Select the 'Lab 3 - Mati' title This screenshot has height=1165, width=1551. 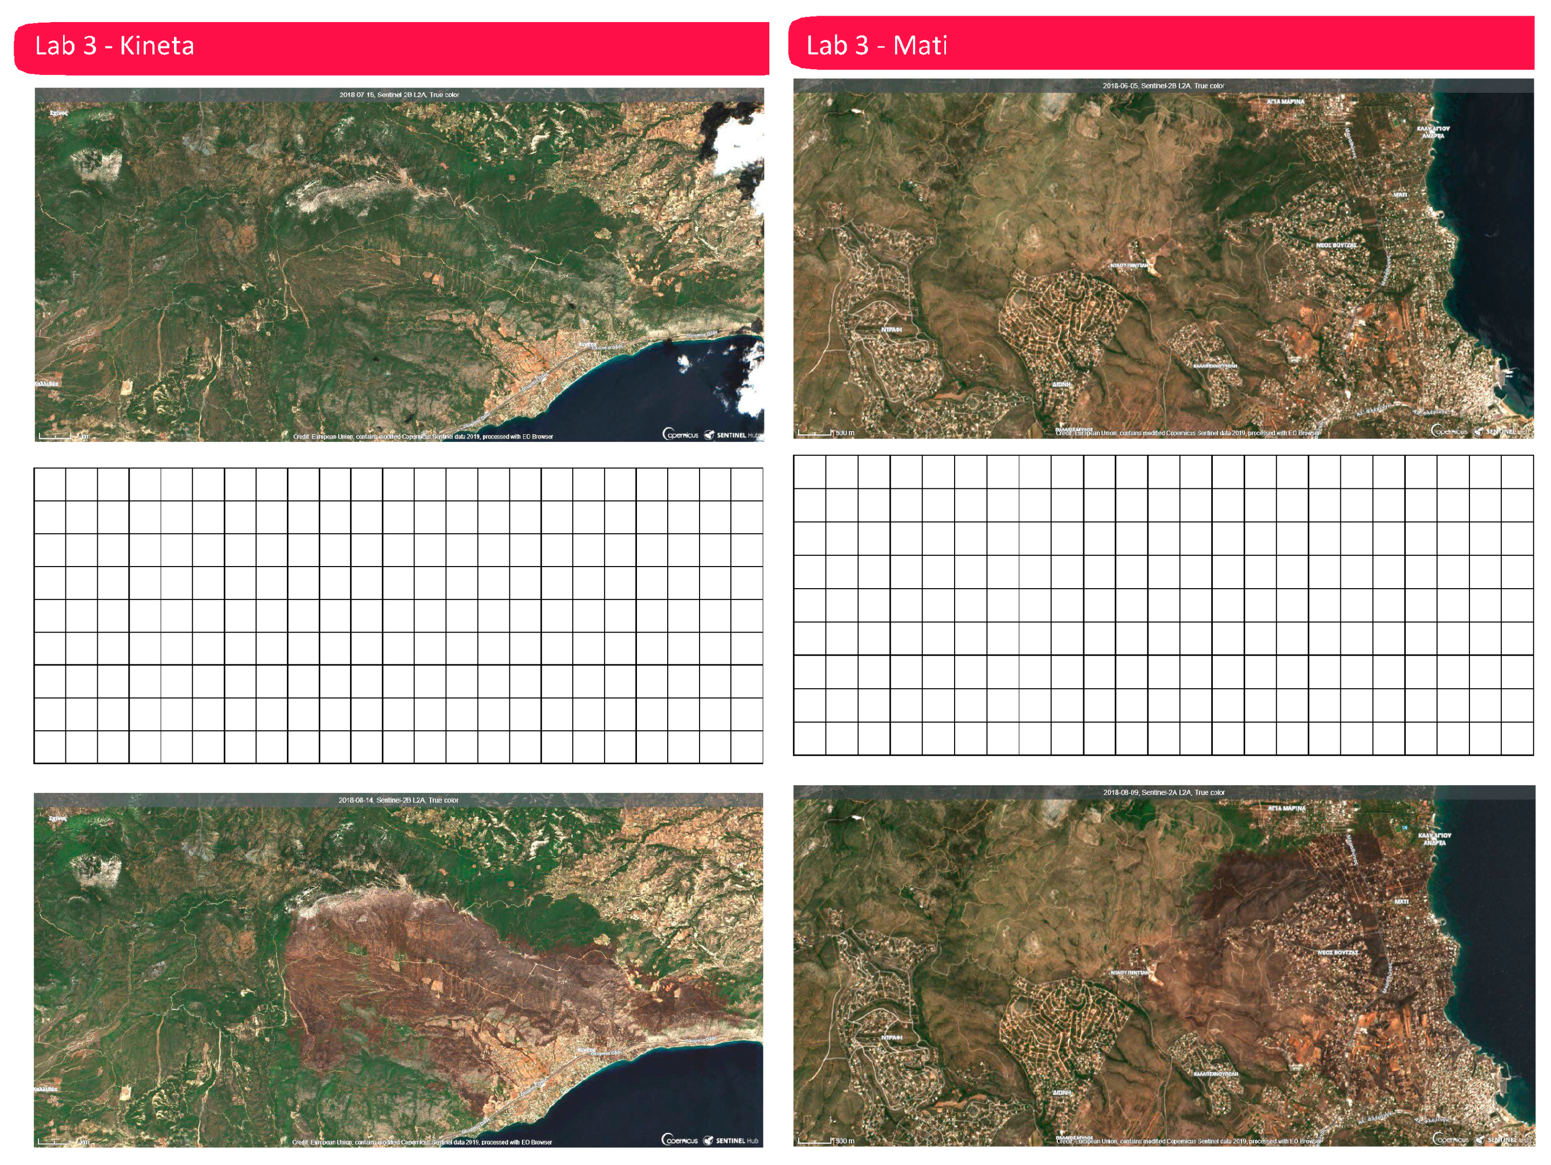click(876, 45)
